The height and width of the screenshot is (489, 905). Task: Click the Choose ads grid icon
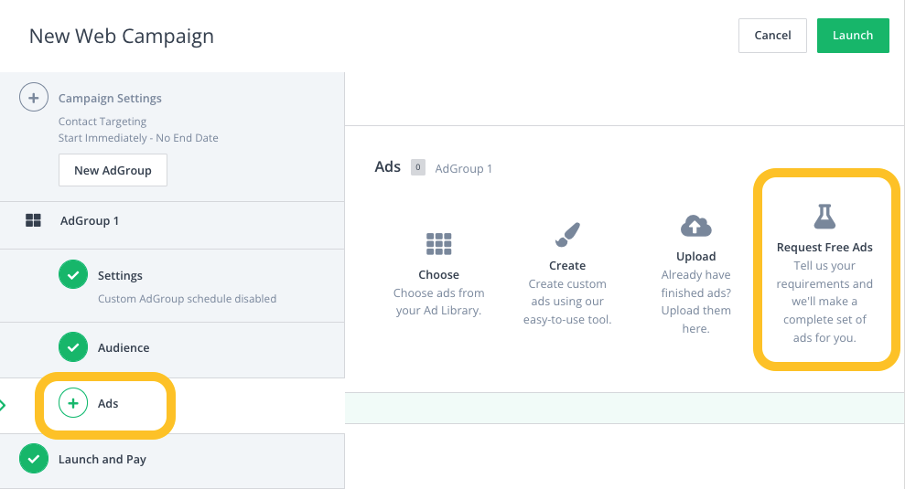[438, 243]
